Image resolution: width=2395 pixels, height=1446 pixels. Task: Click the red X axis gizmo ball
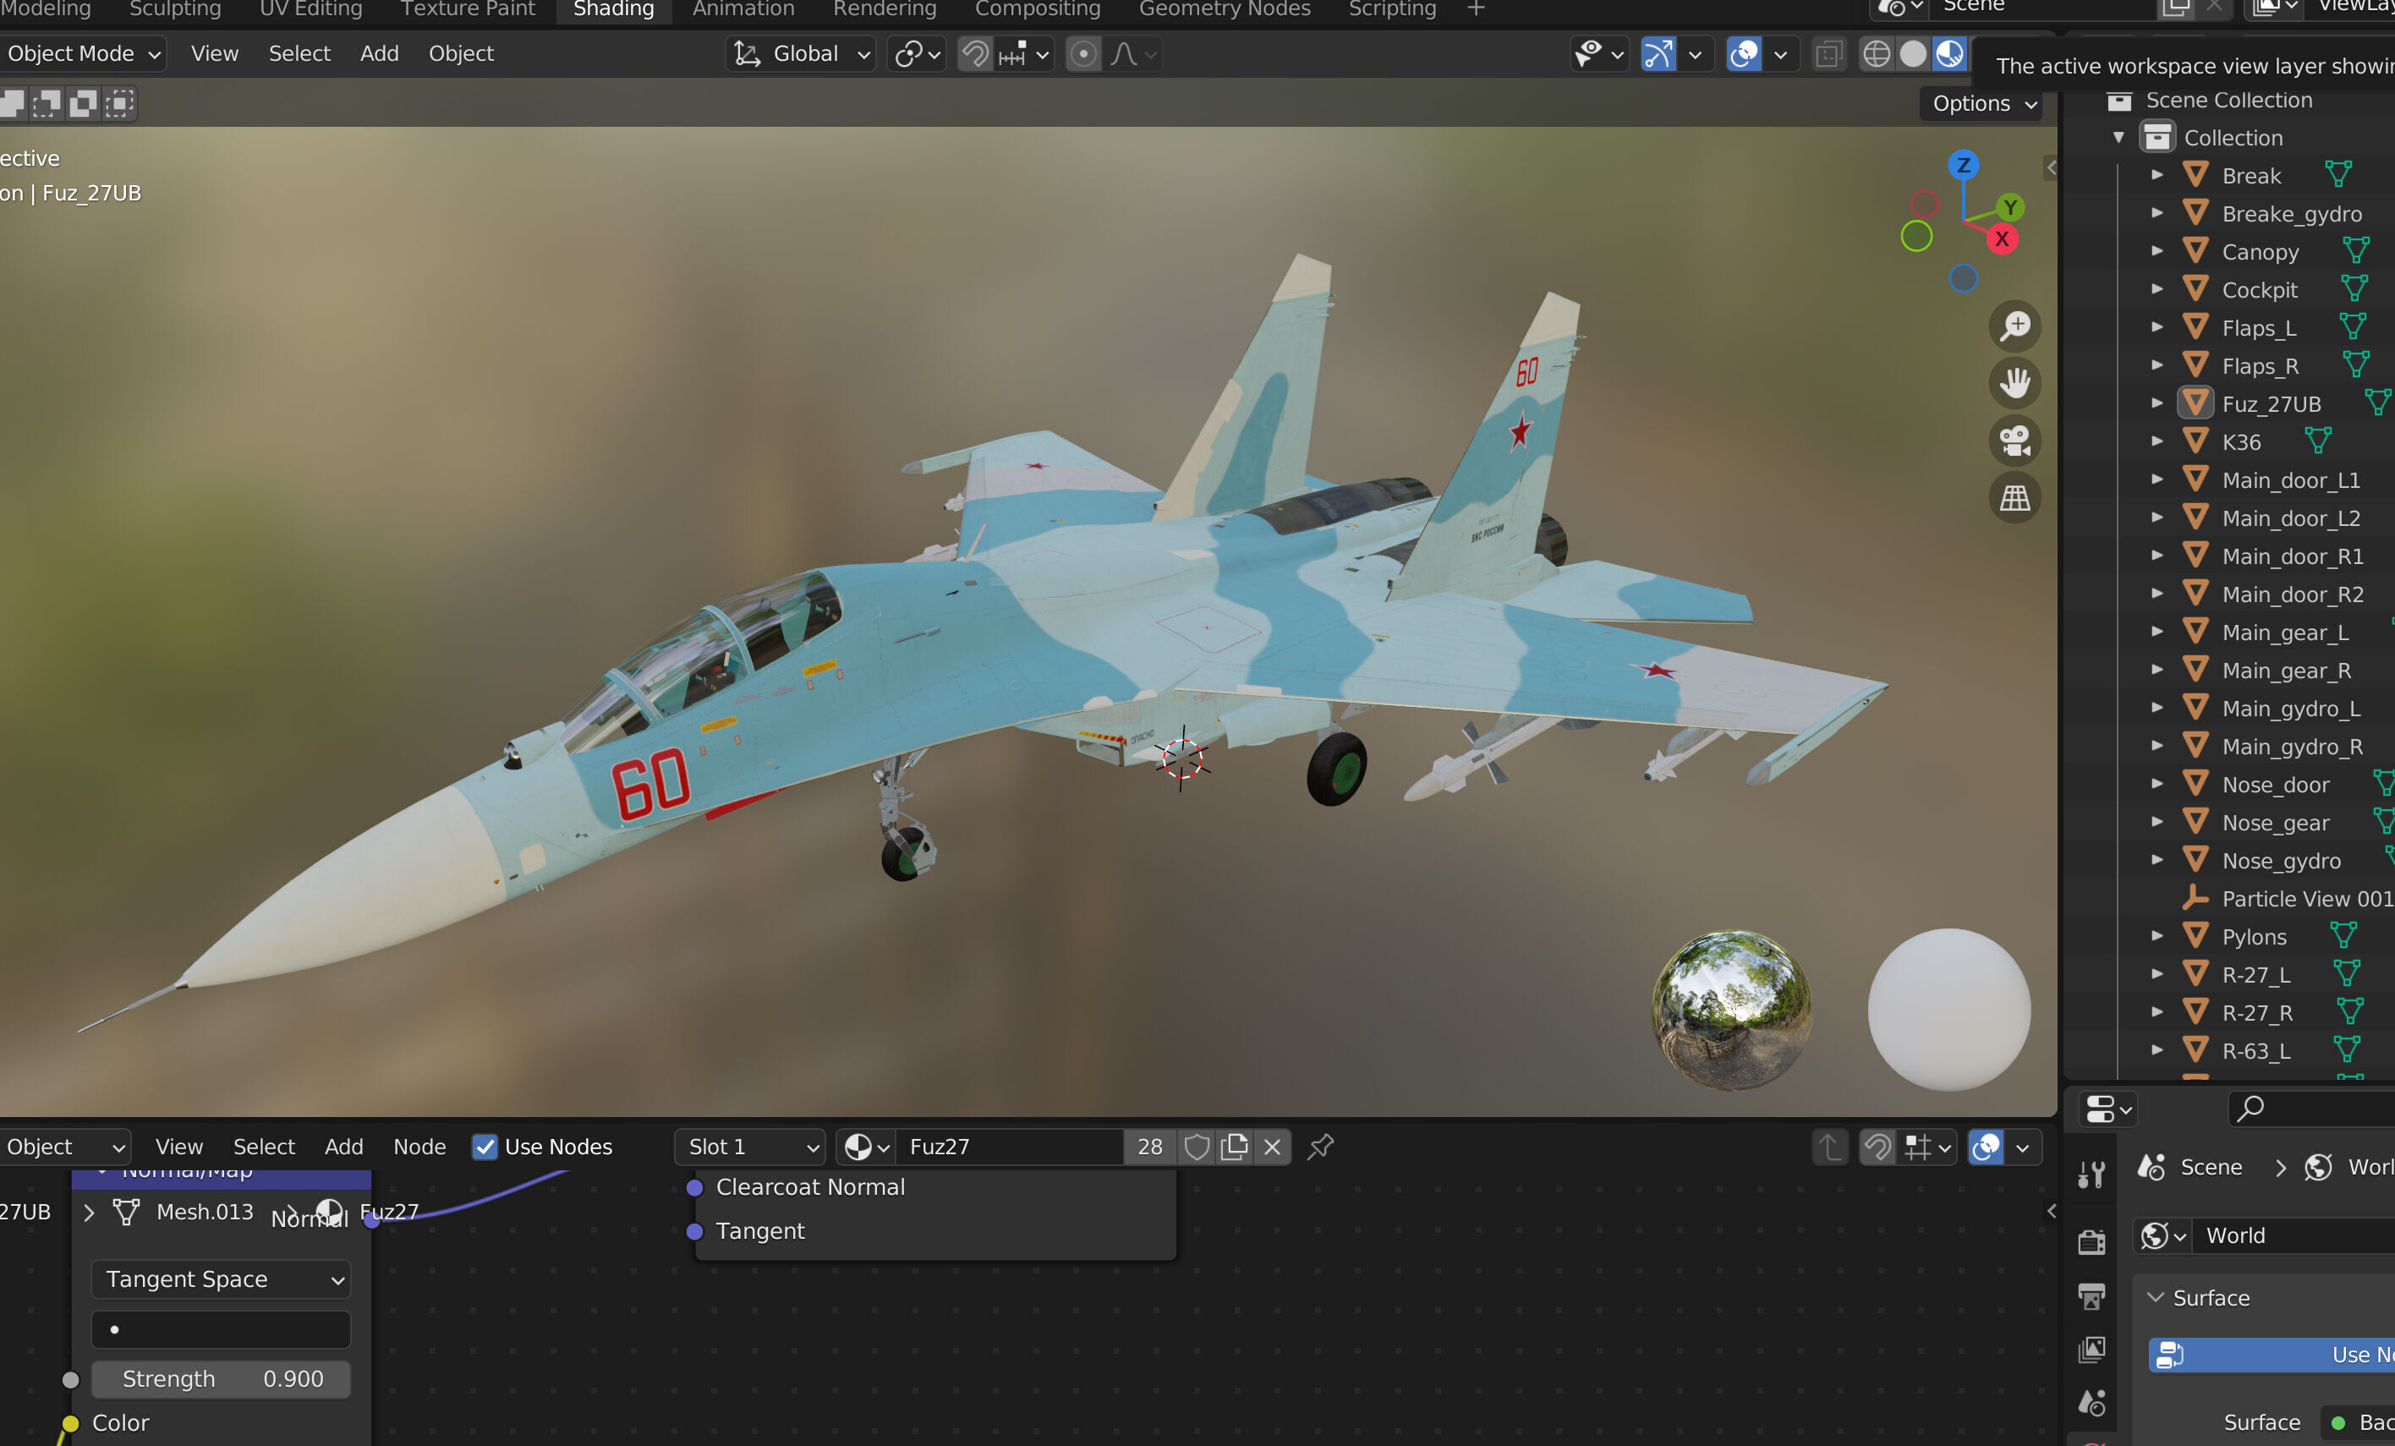click(x=2002, y=239)
